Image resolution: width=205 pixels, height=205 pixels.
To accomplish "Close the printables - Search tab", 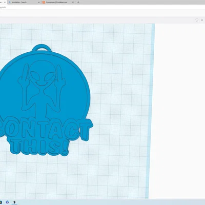I will (39, 3).
